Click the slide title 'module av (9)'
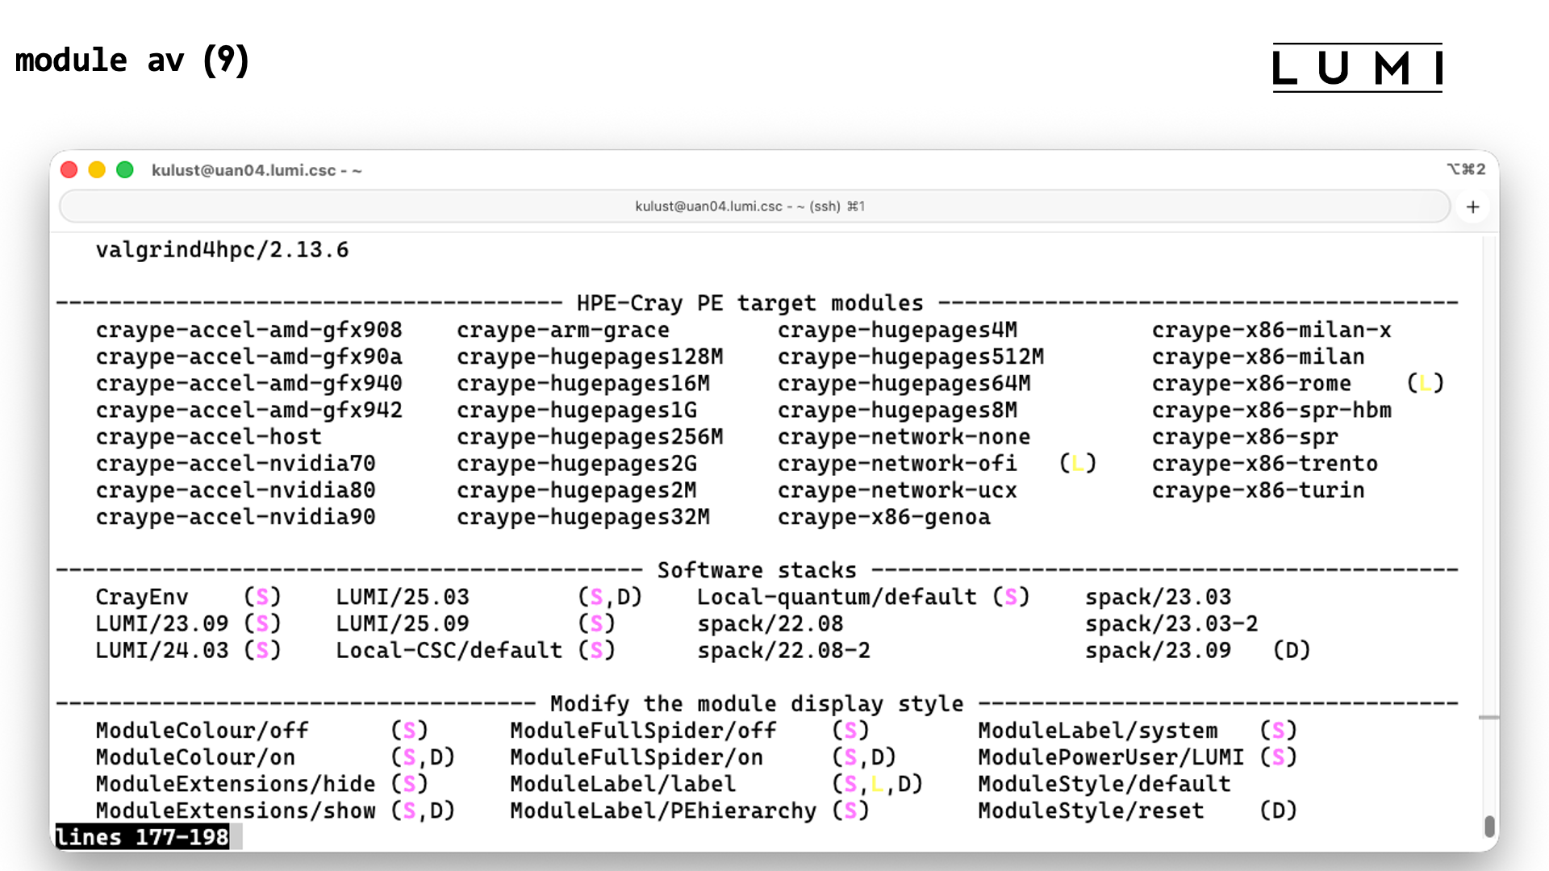 (132, 60)
